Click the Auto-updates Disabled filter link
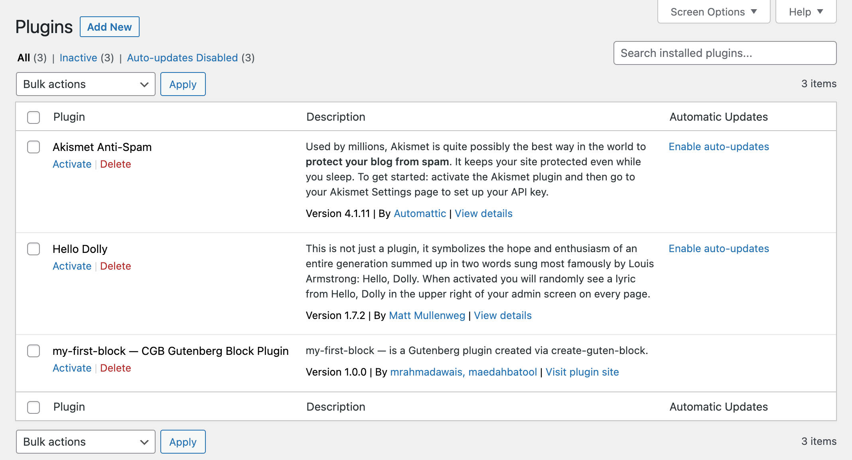This screenshot has width=852, height=460. tap(182, 57)
